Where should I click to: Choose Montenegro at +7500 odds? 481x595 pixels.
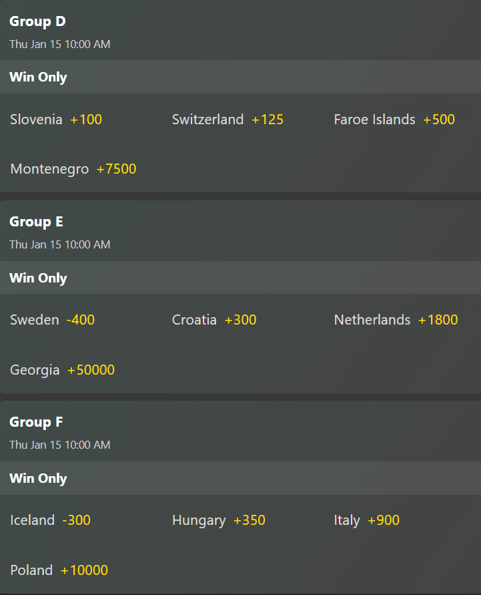tap(73, 169)
